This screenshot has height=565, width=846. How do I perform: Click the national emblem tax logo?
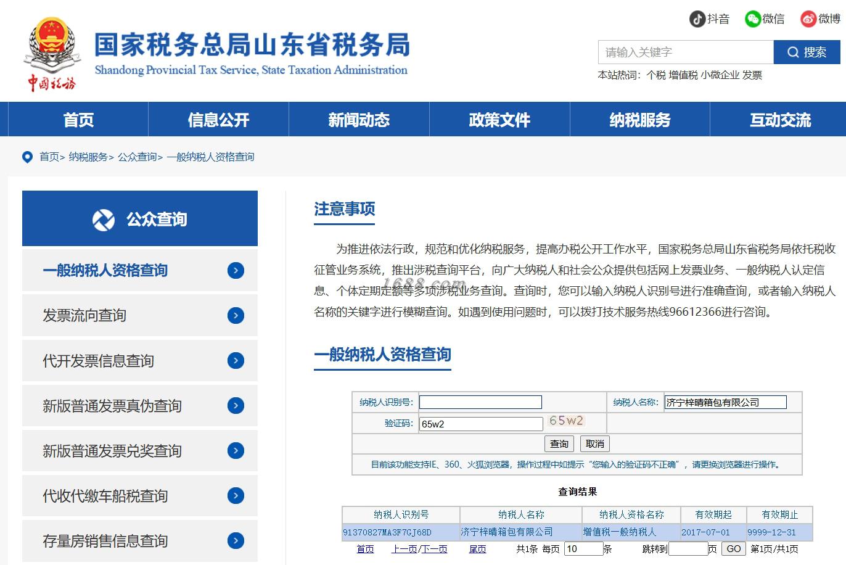[x=52, y=54]
